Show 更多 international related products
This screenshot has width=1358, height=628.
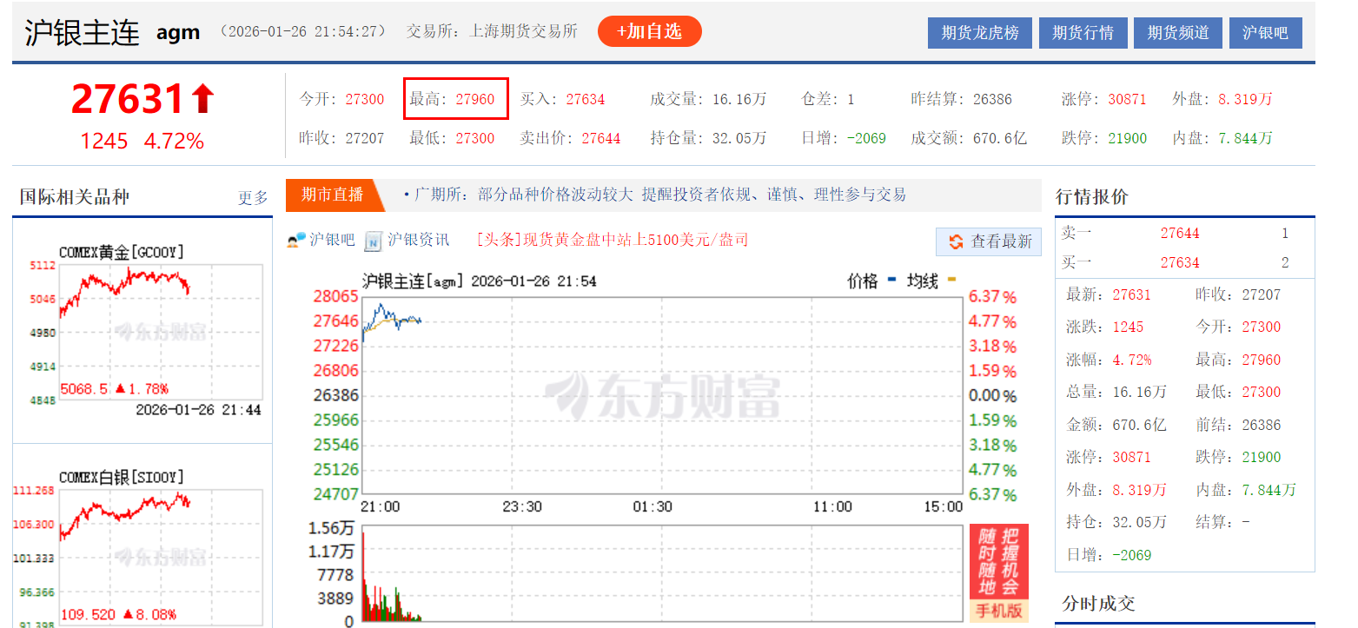[x=253, y=198]
